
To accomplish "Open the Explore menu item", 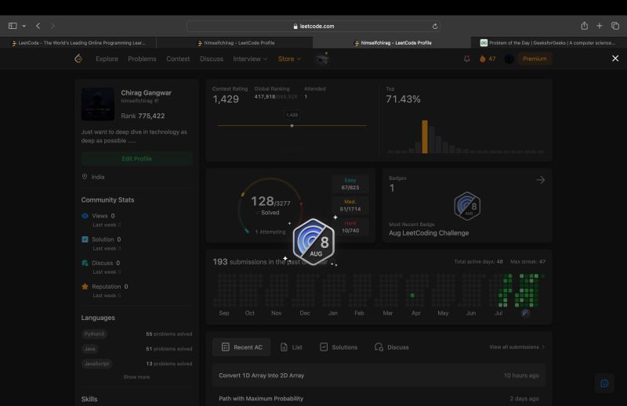I will point(107,59).
